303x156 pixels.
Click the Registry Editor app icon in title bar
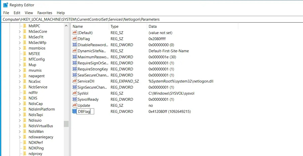tap(6, 5)
